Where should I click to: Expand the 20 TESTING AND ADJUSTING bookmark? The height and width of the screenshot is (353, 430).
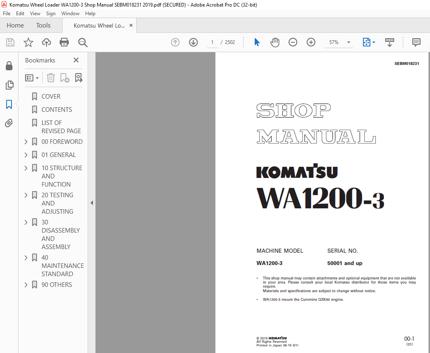click(x=26, y=195)
